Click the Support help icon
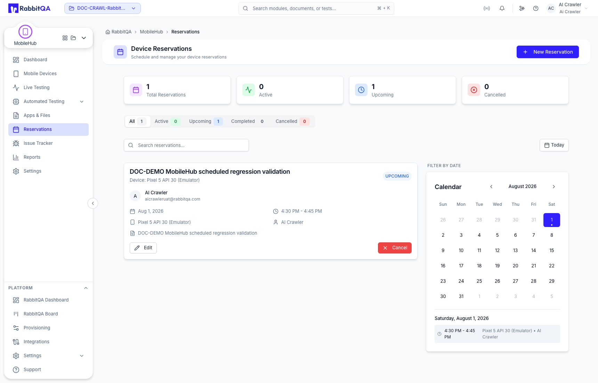Viewport: 598px width, 383px height. pyautogui.click(x=16, y=370)
